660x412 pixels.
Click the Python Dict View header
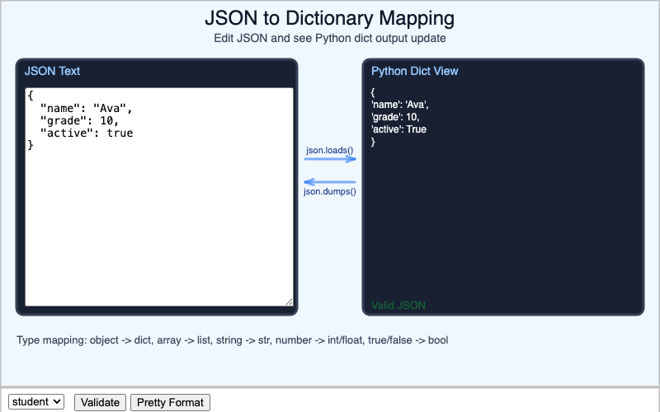point(414,71)
